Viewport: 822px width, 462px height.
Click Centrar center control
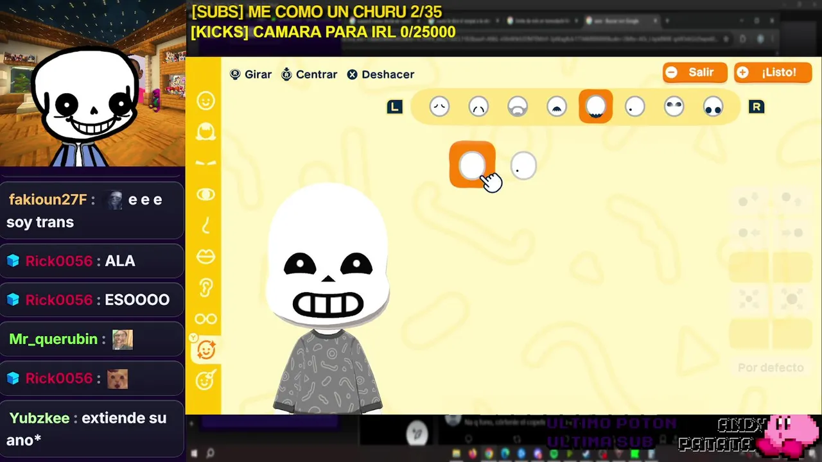(309, 74)
